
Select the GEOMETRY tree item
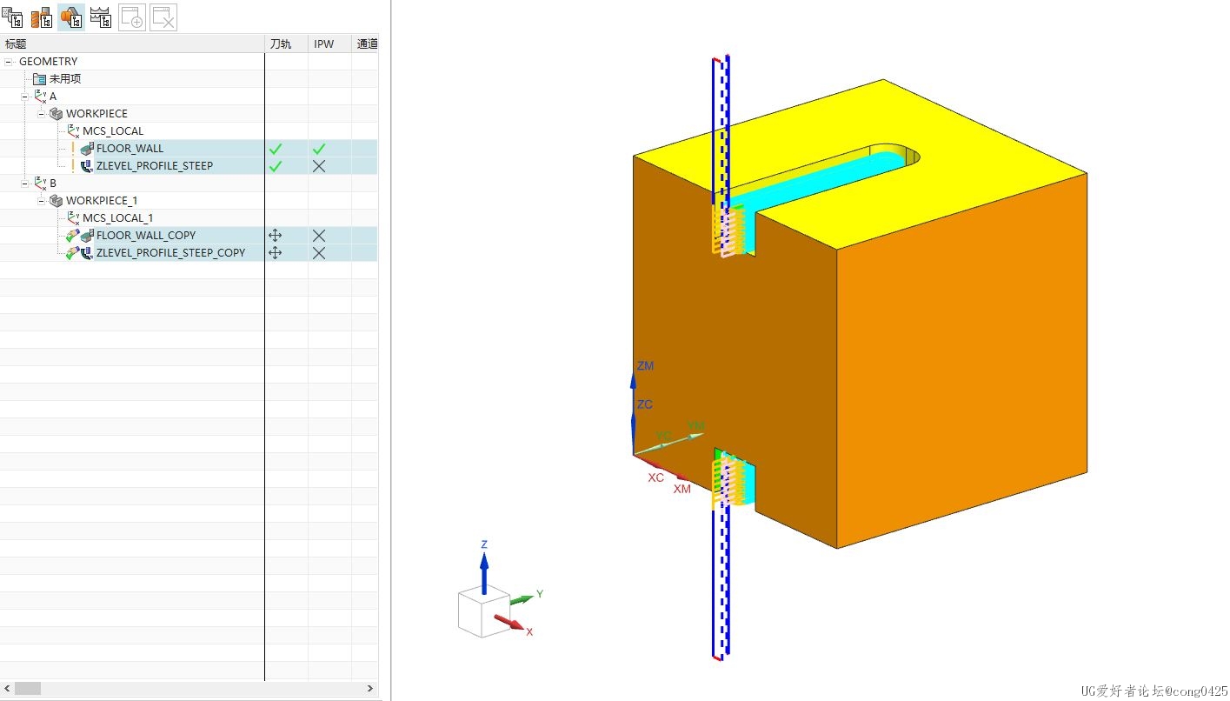(48, 62)
